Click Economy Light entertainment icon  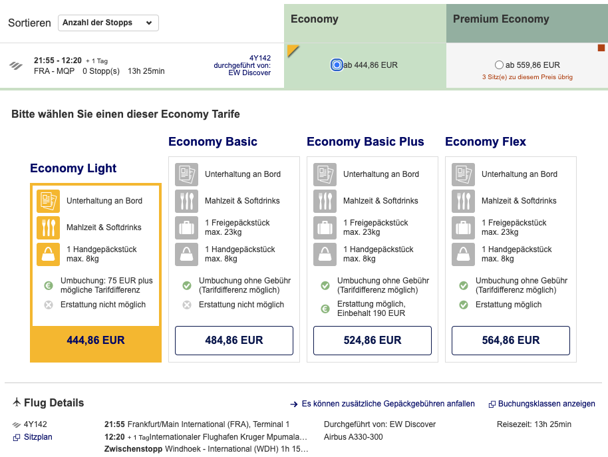[48, 201]
